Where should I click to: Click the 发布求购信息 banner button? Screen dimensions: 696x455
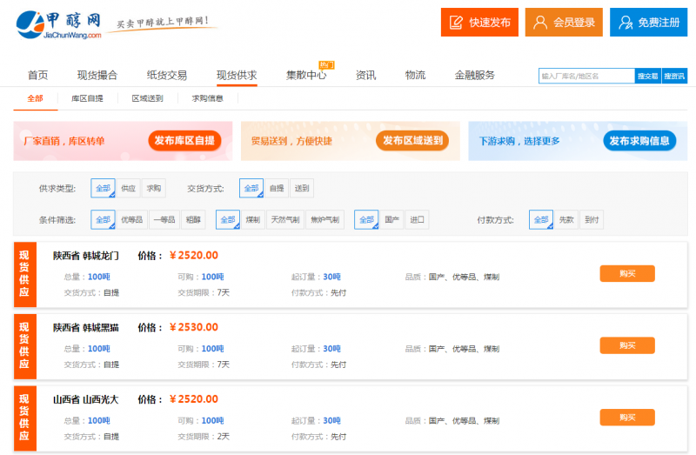click(x=639, y=141)
